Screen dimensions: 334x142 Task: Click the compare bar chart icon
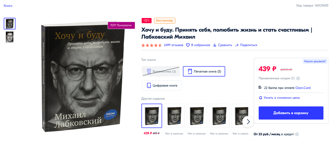pos(215,45)
